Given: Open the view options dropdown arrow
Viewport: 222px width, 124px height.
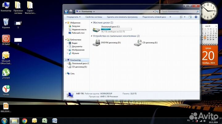Looking at the screenshot, I should point(185,17).
